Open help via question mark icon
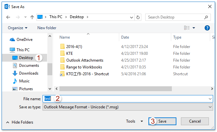The image size is (217, 132). tap(207, 28)
